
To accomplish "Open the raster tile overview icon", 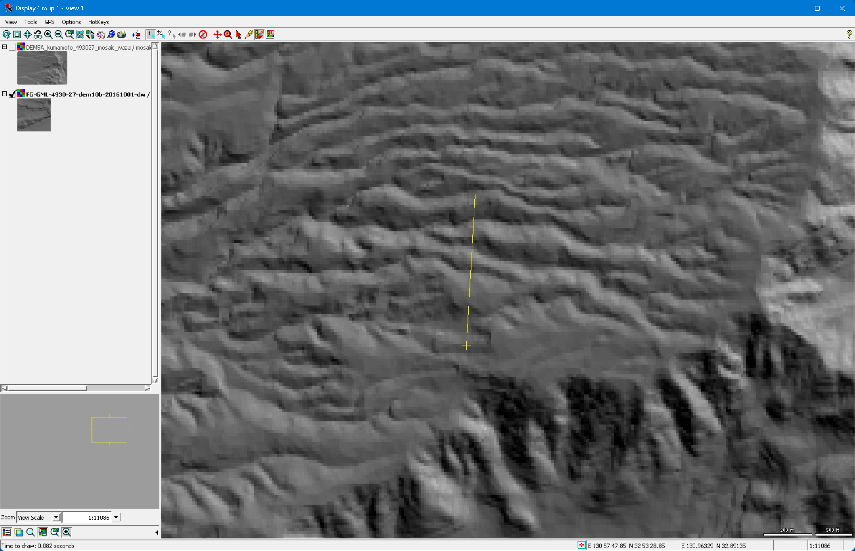I will (x=90, y=35).
